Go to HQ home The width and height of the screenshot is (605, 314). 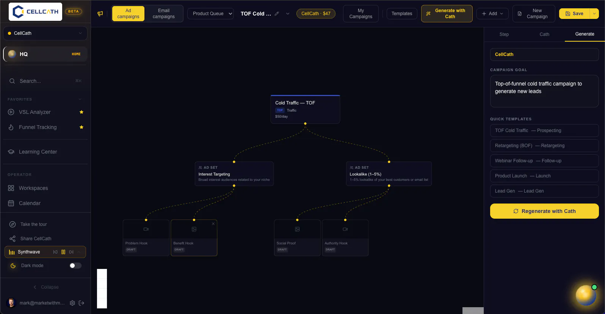coord(45,54)
